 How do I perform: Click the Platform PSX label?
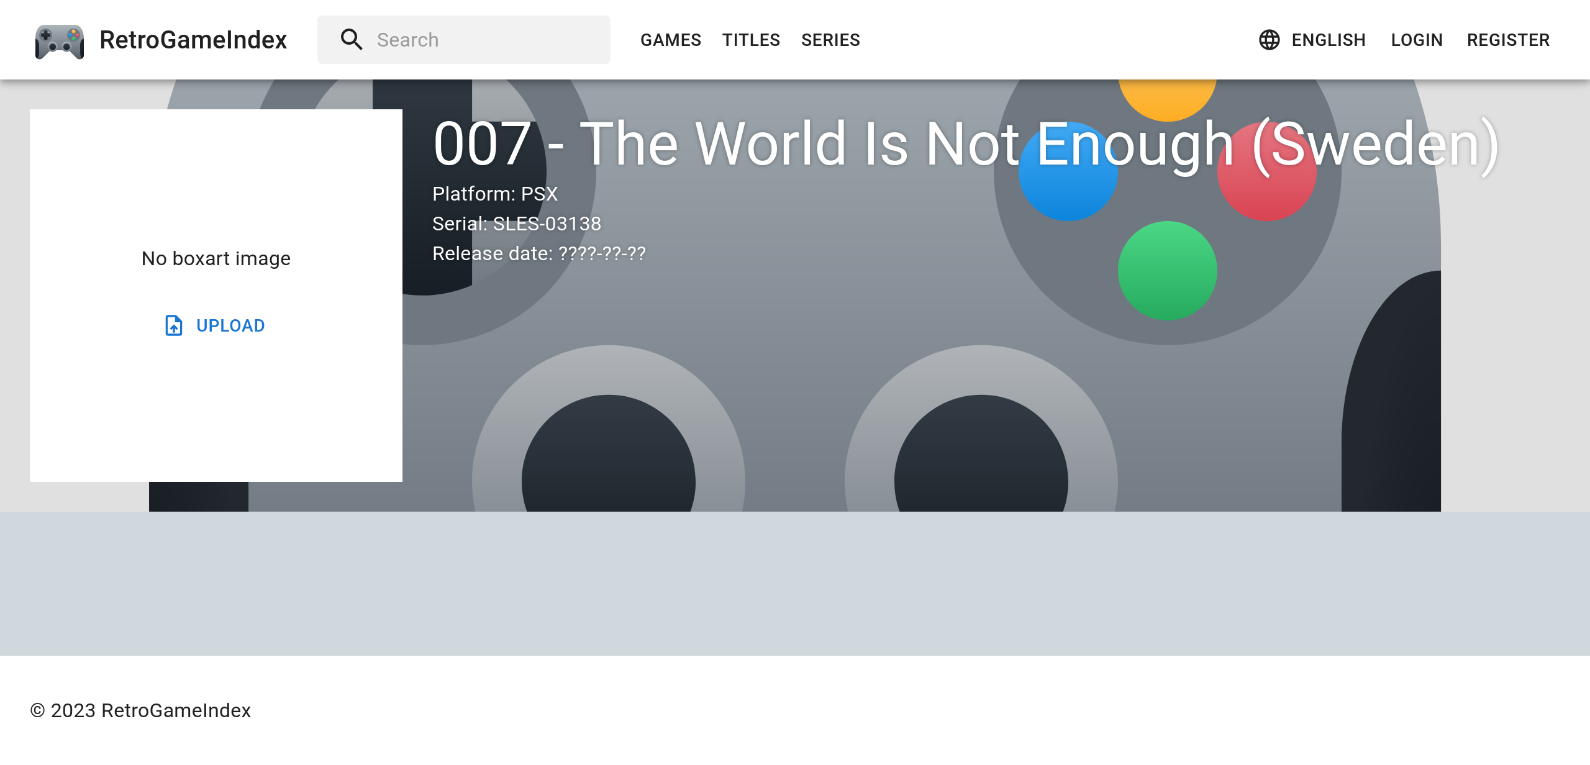(x=495, y=194)
